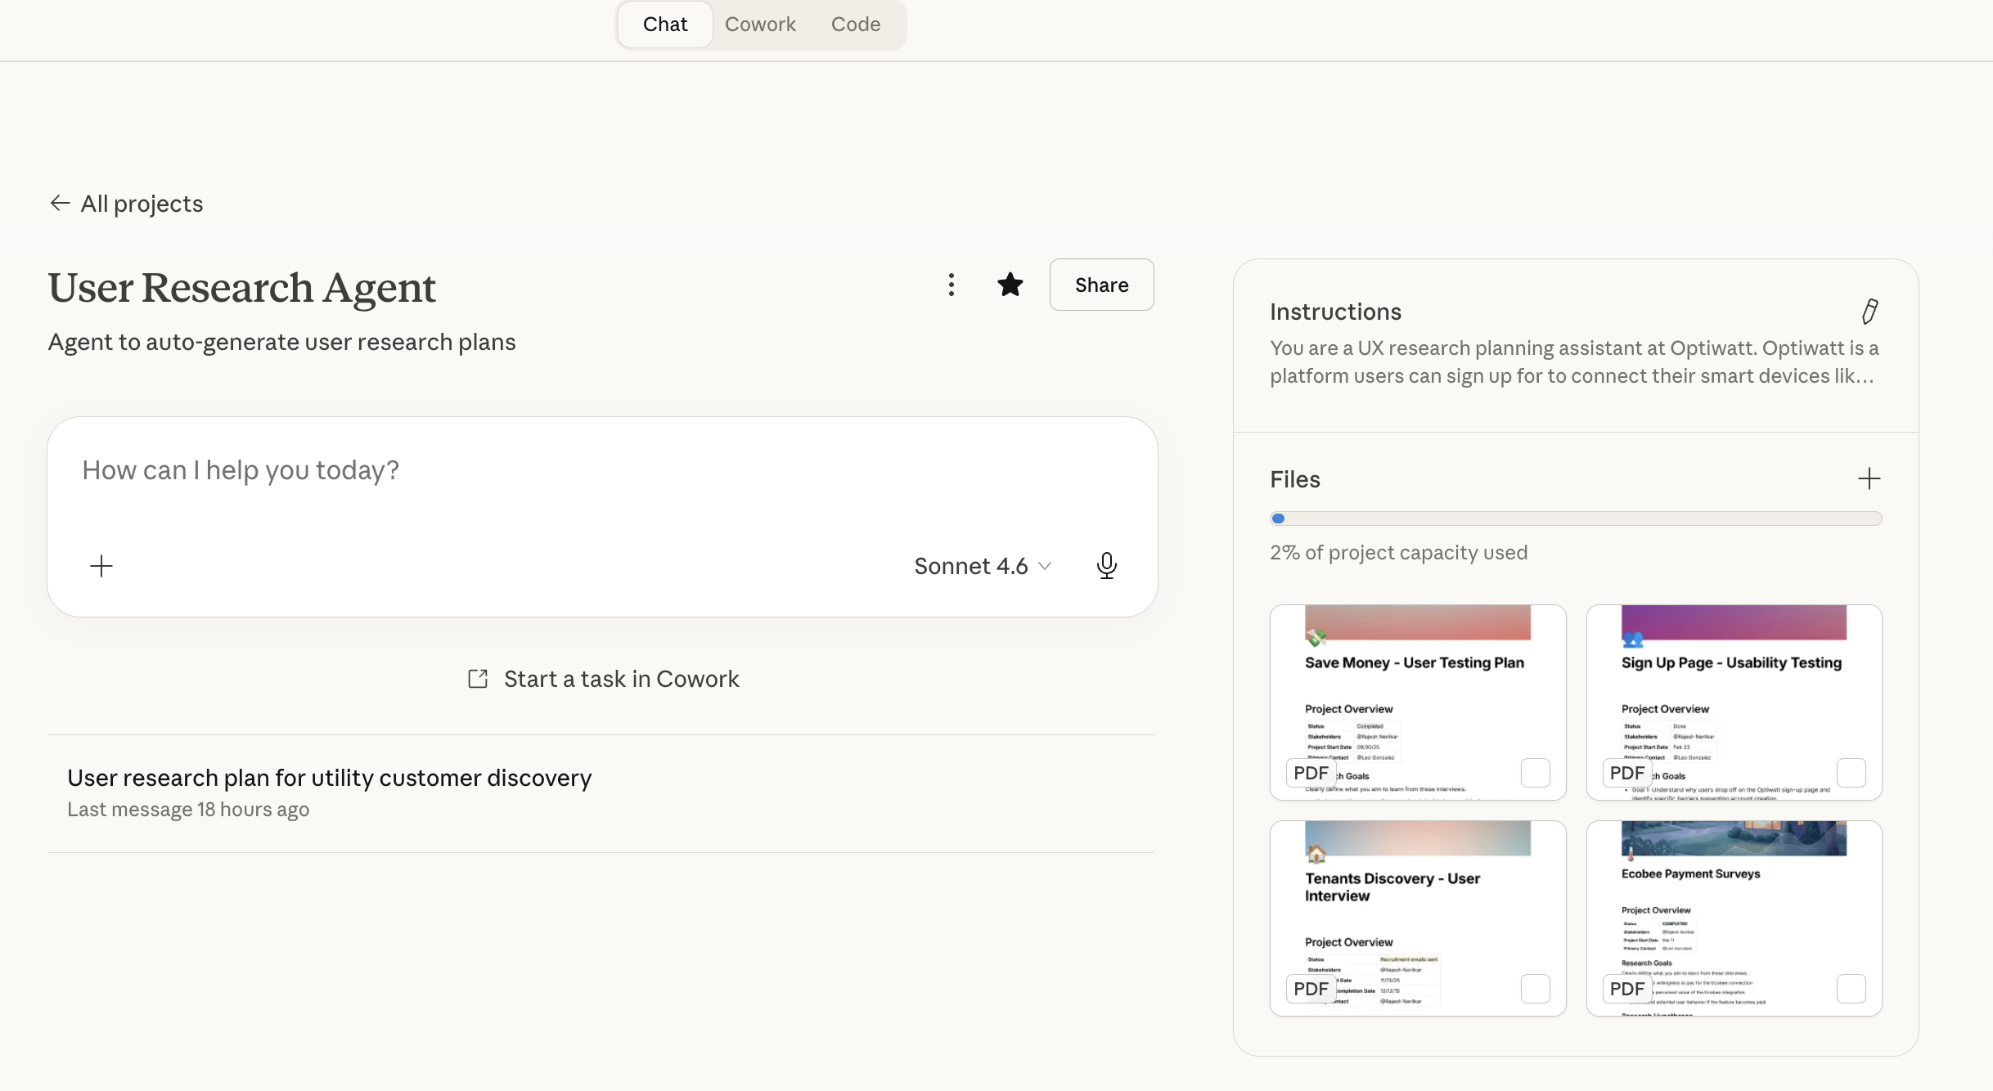Switch to the Cowork tab
Image resolution: width=1993 pixels, height=1091 pixels.
pyautogui.click(x=759, y=25)
